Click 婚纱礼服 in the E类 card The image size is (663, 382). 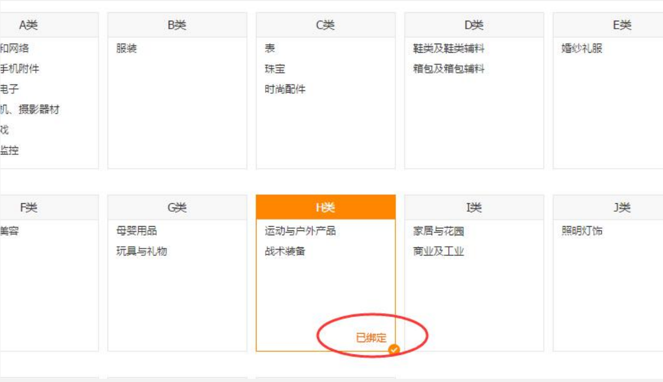(582, 49)
